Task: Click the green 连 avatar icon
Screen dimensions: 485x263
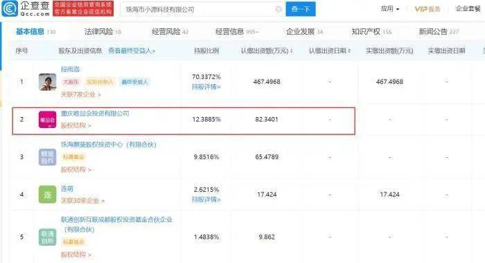Action: coord(47,194)
